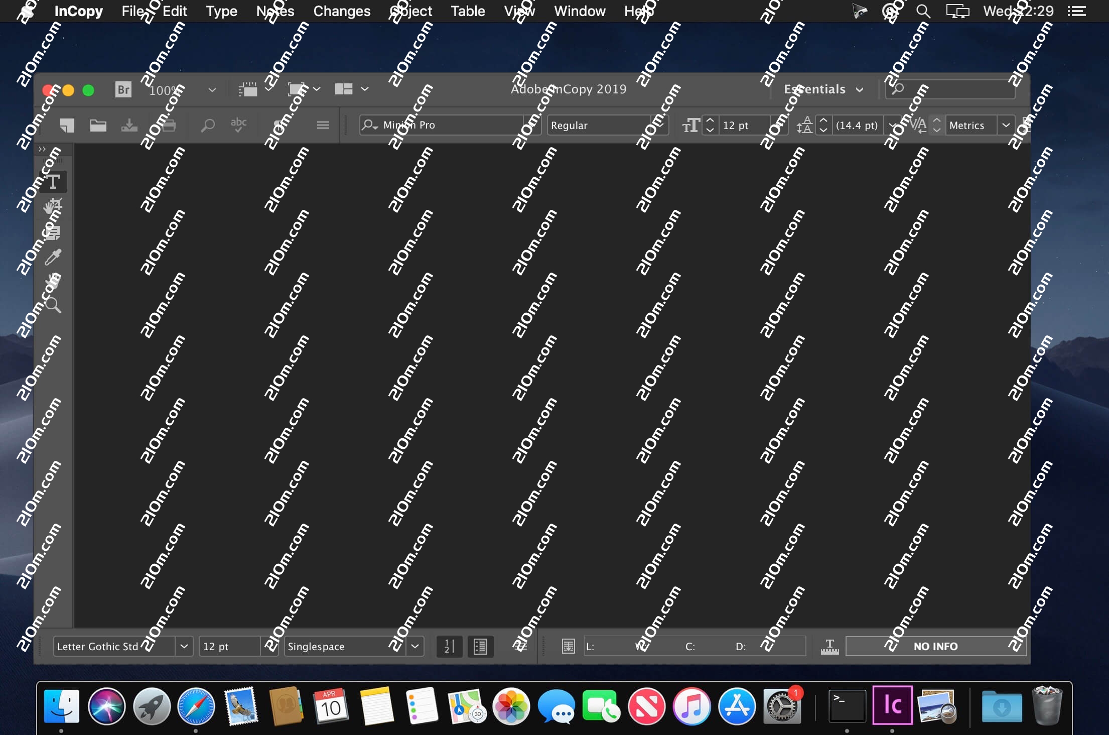
Task: Click the Adobe Stock search field
Action: (950, 89)
